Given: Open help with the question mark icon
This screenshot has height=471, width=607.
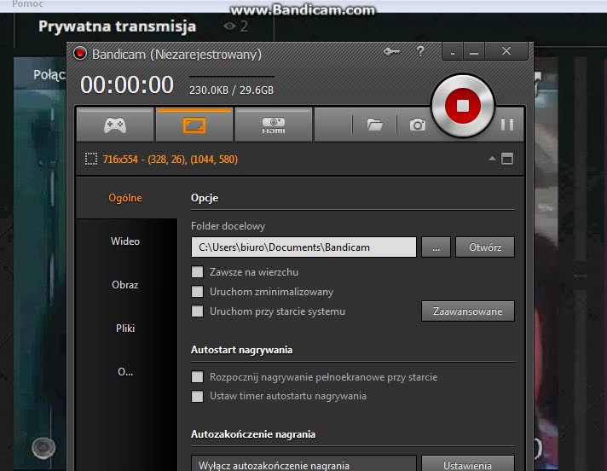Looking at the screenshot, I should coord(419,52).
